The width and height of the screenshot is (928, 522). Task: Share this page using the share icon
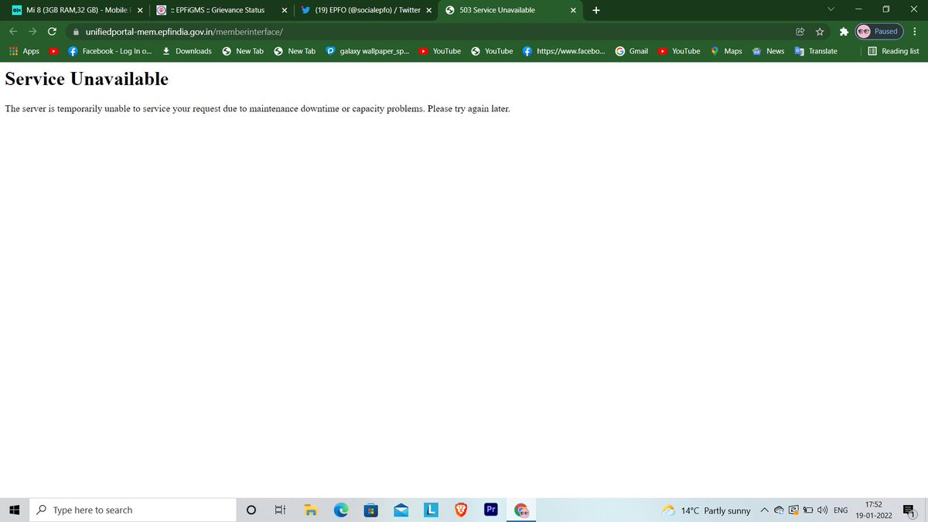pyautogui.click(x=800, y=32)
